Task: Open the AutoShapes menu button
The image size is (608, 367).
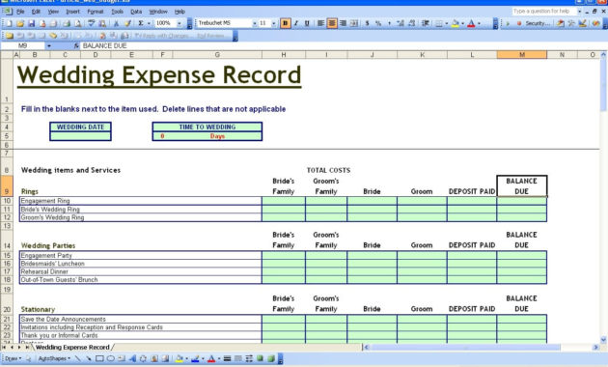Action: point(54,359)
